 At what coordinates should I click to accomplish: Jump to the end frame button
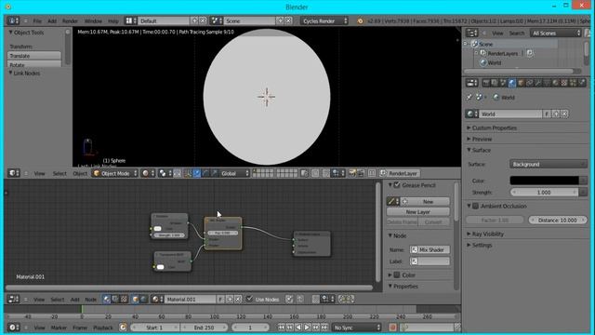324,328
